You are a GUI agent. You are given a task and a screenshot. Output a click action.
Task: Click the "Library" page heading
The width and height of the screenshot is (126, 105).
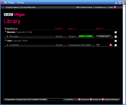(12, 21)
